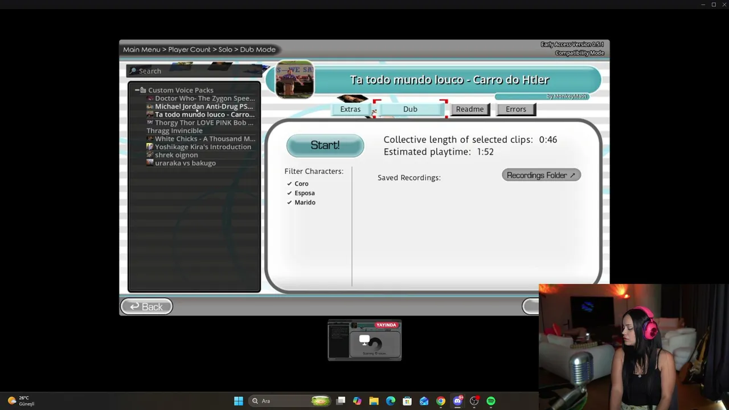The width and height of the screenshot is (729, 410).
Task: Switch to Google Chrome on the taskbar
Action: pyautogui.click(x=441, y=401)
